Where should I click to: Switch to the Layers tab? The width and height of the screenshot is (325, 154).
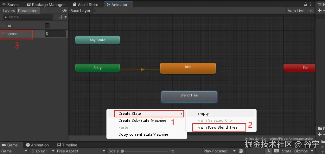(9, 11)
